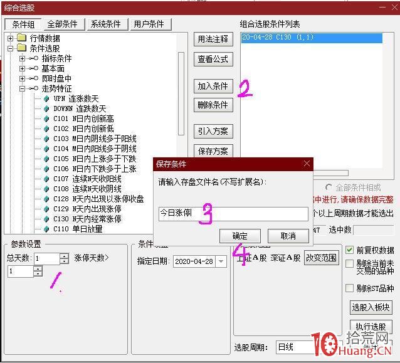Increase 总天数 with the up arrow
The image size is (400, 363).
coord(65,256)
